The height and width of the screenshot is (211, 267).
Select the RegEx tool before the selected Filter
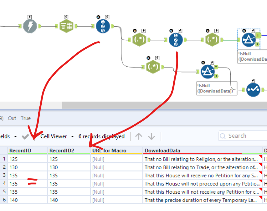212,40
